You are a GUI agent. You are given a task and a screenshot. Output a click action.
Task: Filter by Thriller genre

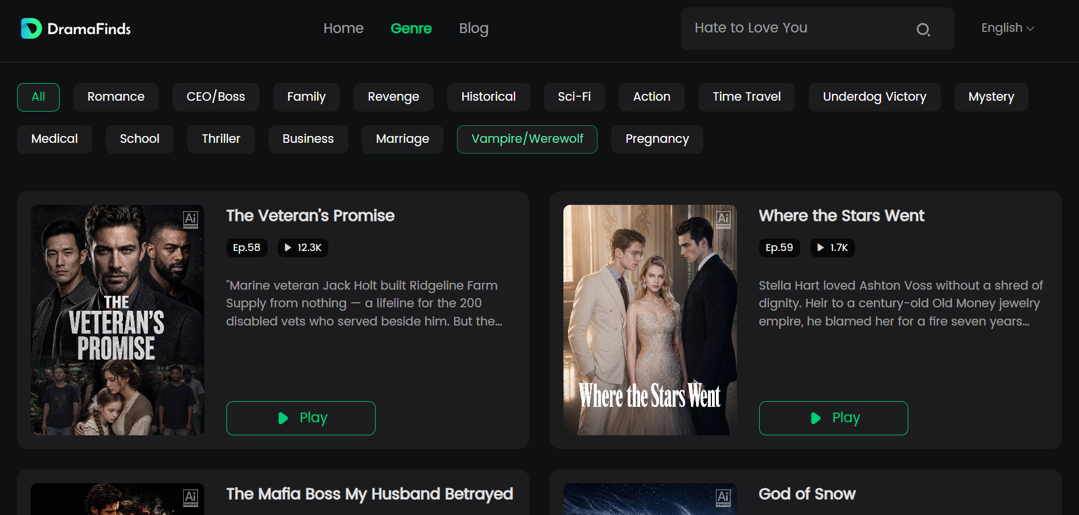pos(221,139)
